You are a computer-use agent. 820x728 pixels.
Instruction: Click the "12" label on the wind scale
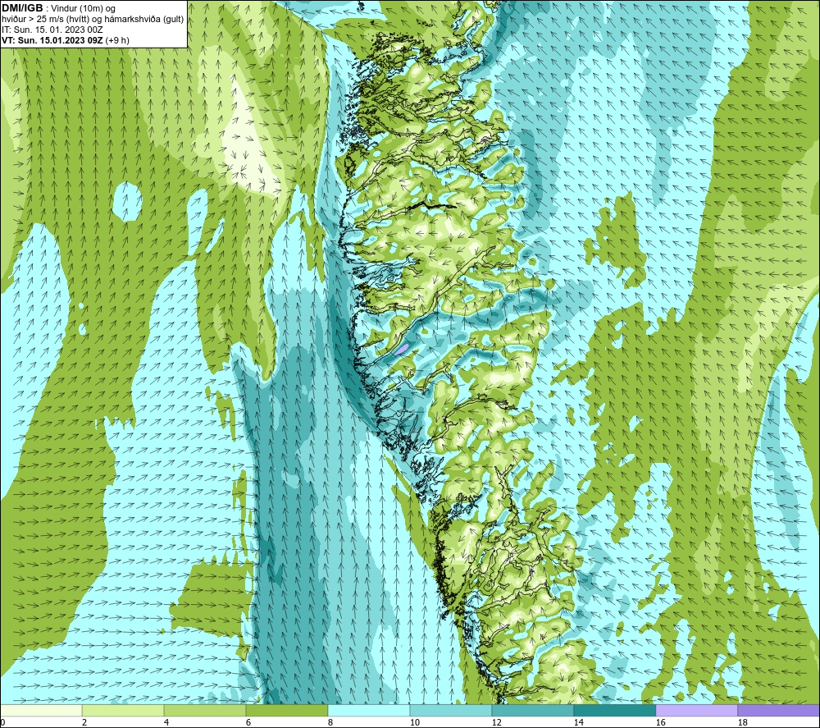(497, 723)
